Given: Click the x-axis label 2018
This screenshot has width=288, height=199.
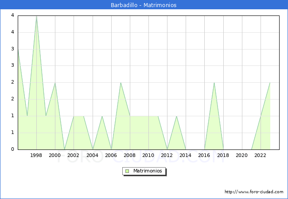Looking at the screenshot, I should pos(223,155).
